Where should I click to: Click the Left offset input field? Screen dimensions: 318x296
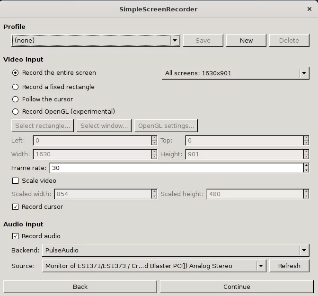92,141
